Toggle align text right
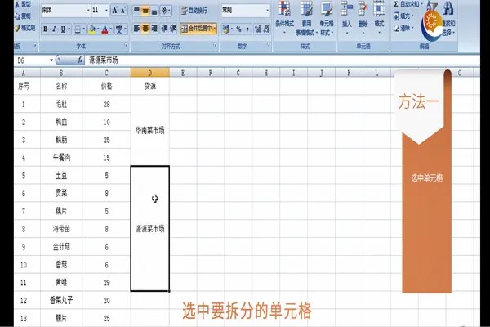Screen dimensions: 490x327 (x=154, y=29)
